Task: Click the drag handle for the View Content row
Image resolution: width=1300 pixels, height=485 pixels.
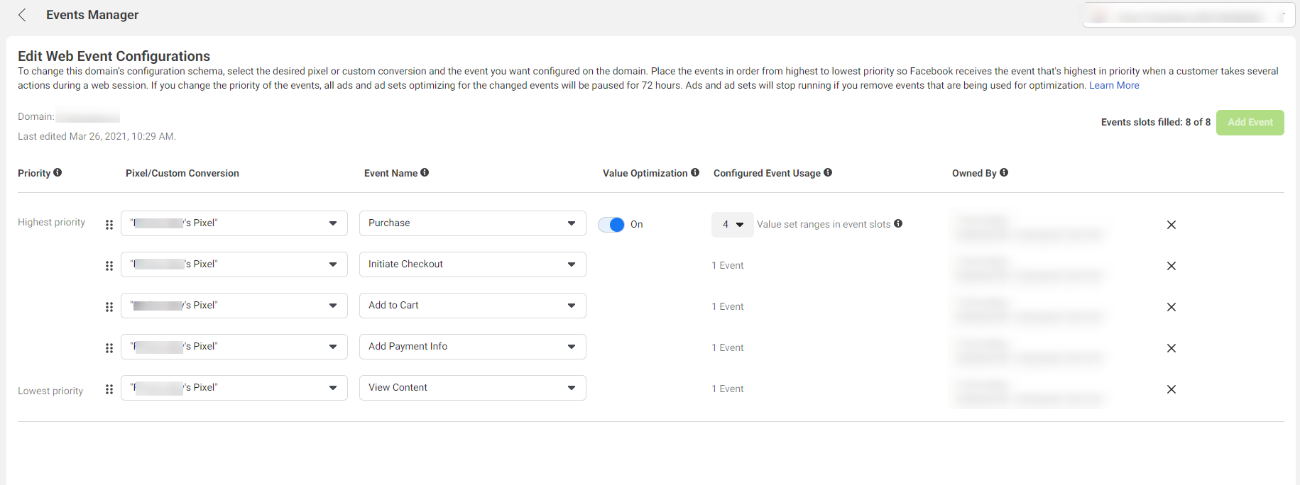Action: 109,389
